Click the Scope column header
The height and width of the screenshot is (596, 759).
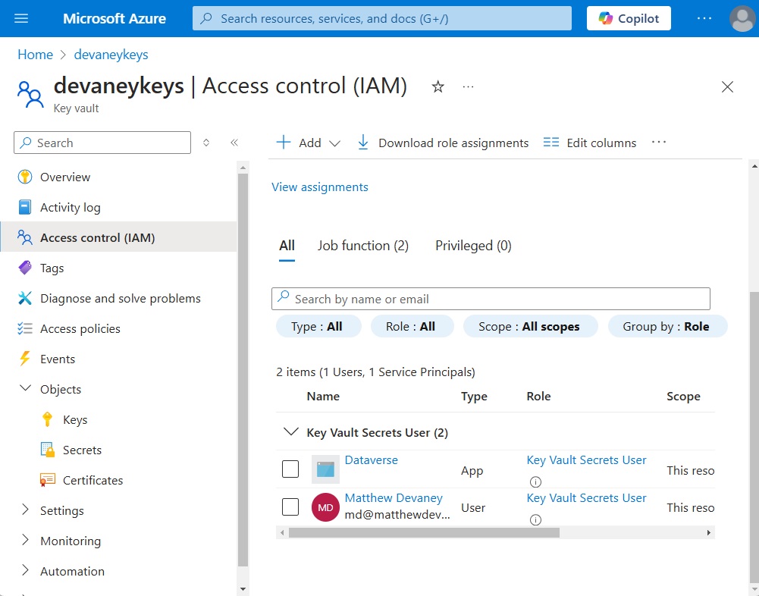[x=683, y=397]
